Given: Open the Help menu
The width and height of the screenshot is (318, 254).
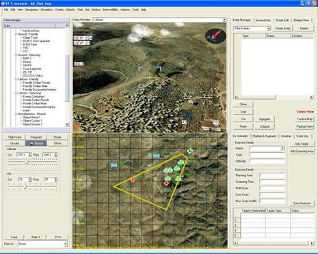Looking at the screenshot, I should pyautogui.click(x=144, y=10).
